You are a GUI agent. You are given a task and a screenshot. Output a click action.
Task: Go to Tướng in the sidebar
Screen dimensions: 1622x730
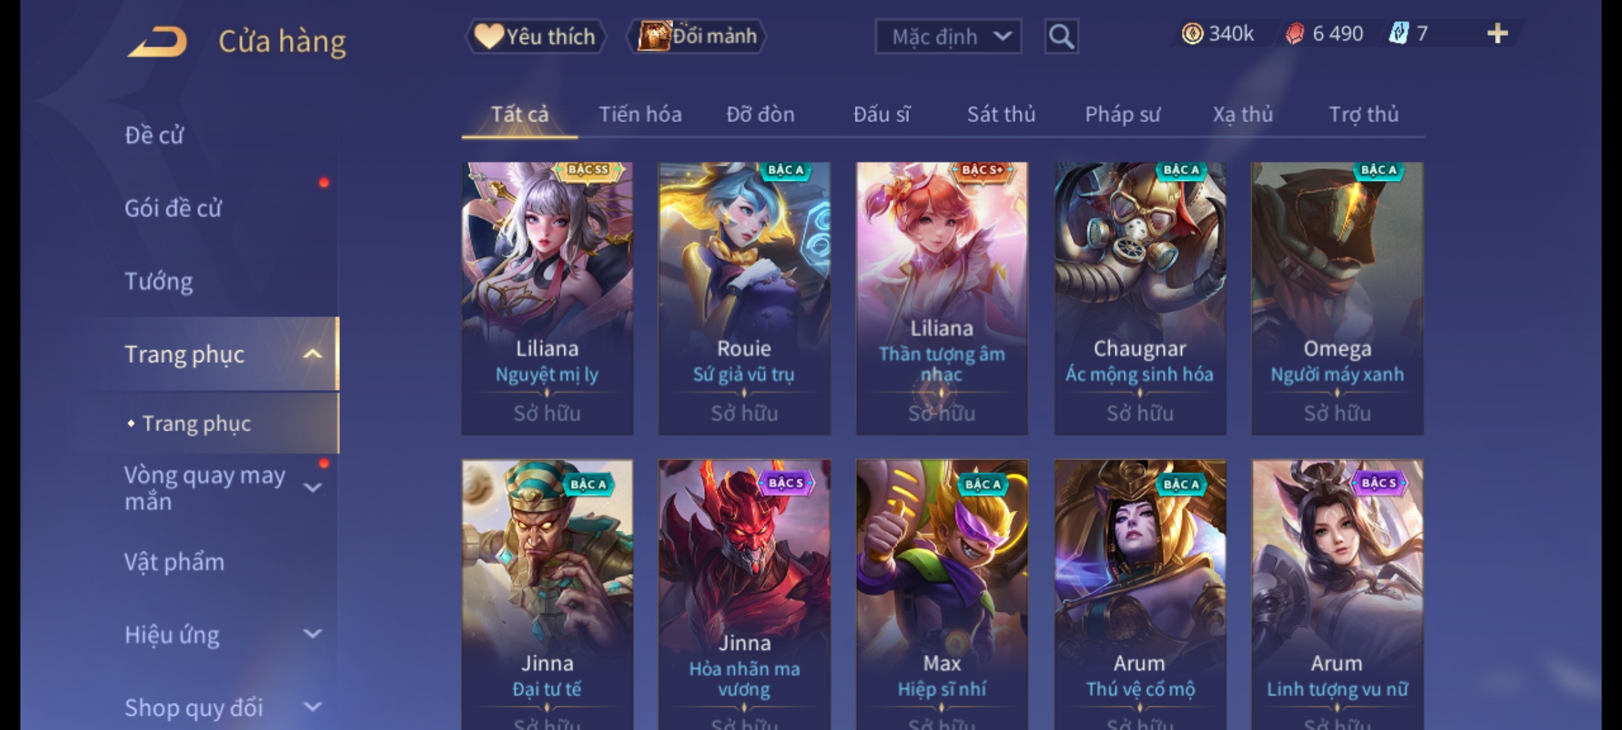[x=159, y=281]
